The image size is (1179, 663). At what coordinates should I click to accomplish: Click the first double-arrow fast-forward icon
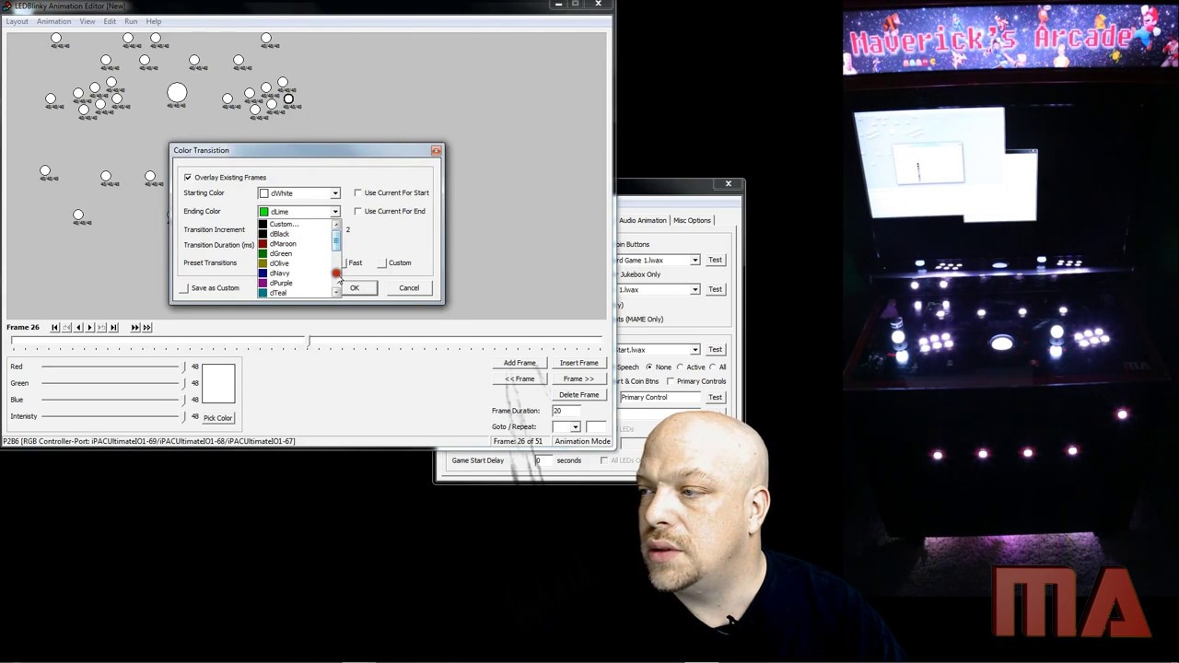[135, 327]
